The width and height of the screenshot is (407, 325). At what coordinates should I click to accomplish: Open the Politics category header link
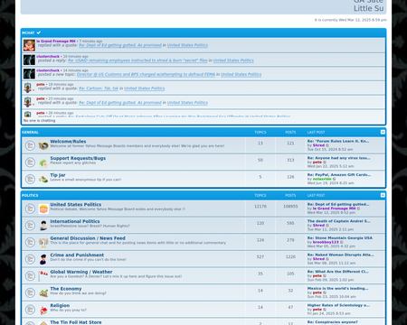click(x=30, y=196)
